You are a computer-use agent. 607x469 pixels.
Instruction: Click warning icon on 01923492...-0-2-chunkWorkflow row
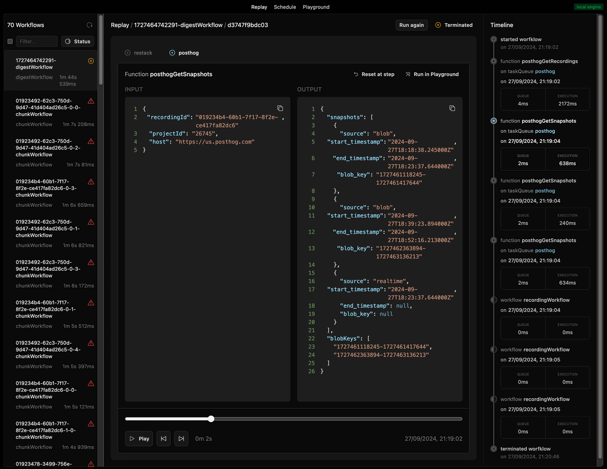tap(91, 141)
